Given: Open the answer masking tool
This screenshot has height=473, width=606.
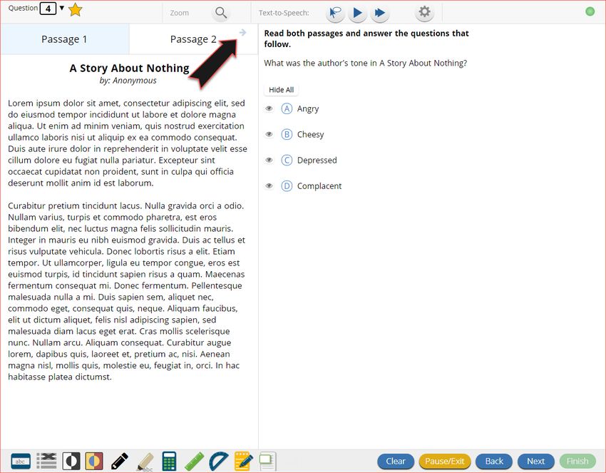Looking at the screenshot, I should click(x=21, y=461).
